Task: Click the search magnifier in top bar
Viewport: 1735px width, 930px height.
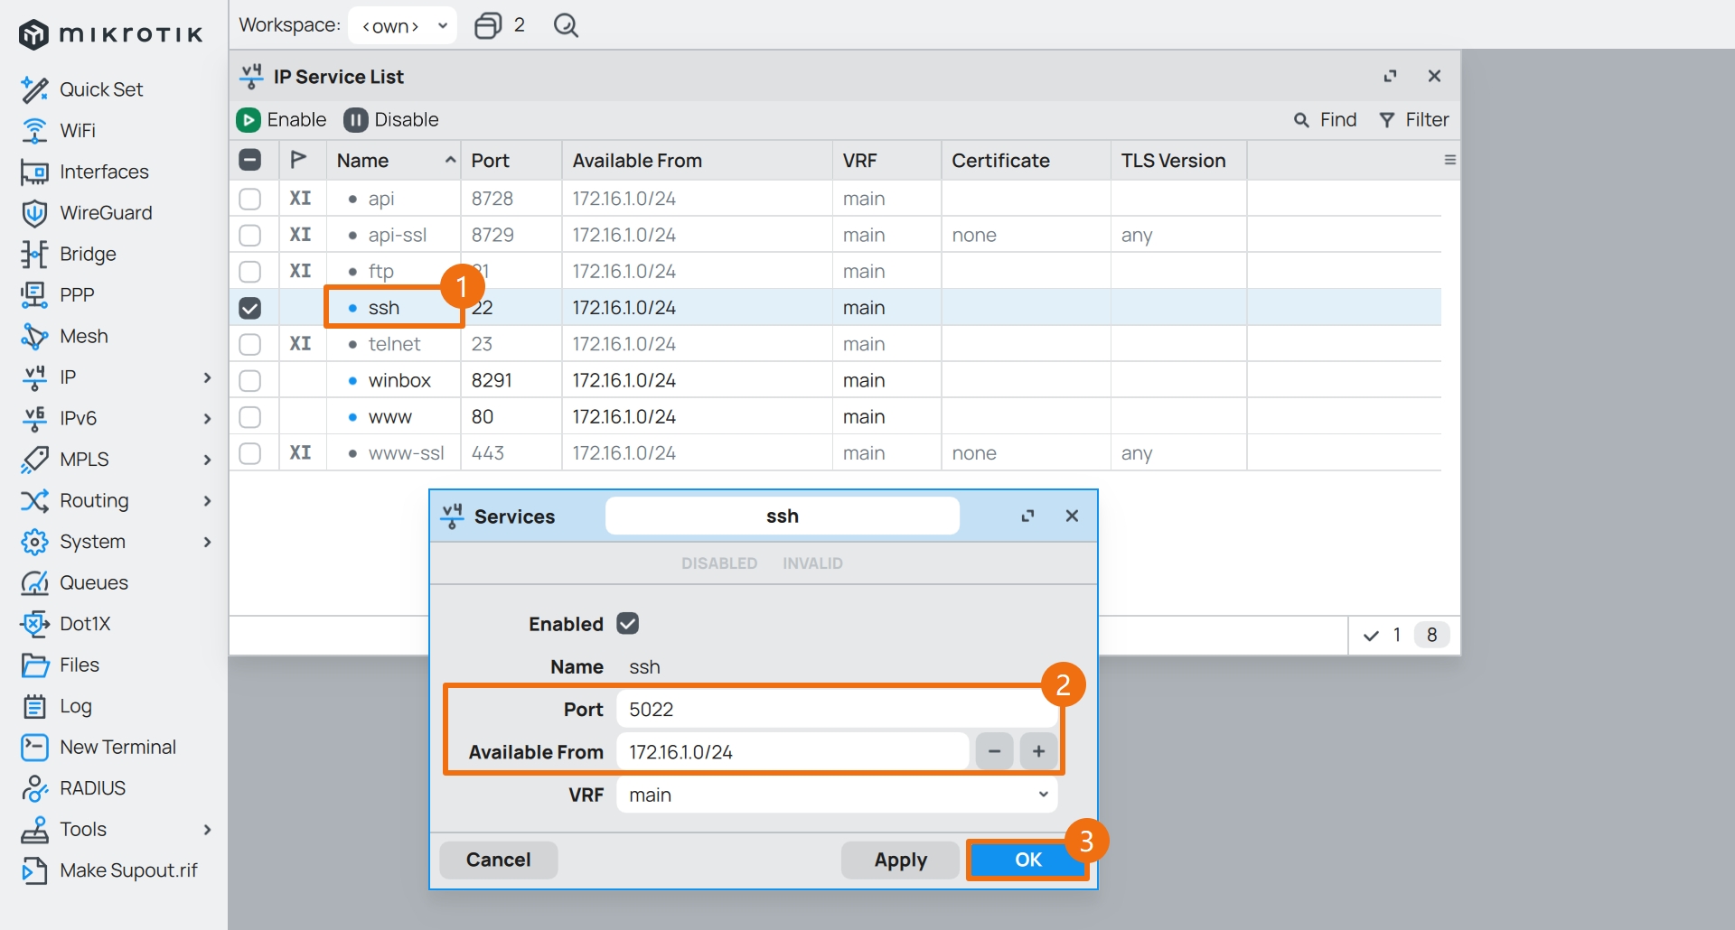Action: [566, 25]
